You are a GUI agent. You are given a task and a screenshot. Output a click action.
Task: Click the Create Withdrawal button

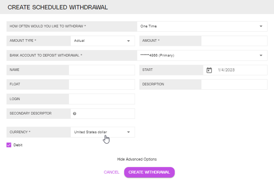click(149, 172)
